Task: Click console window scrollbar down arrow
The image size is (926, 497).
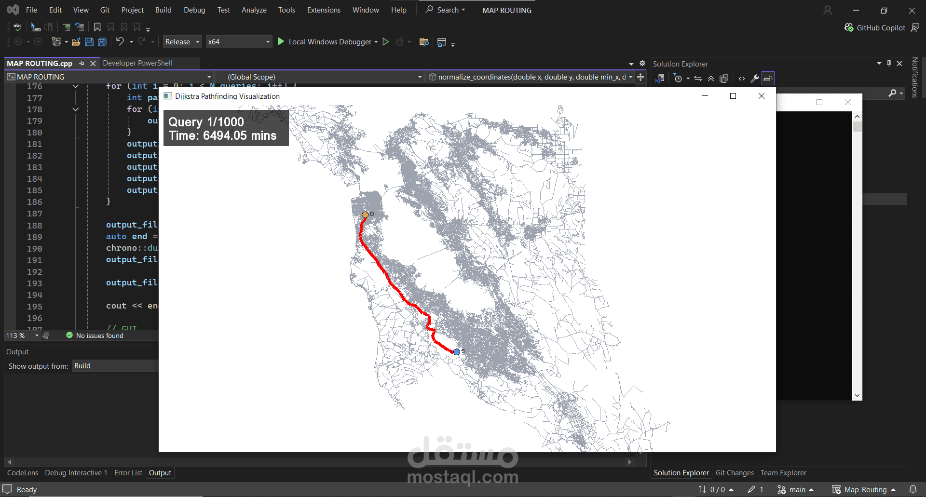Action: click(x=857, y=396)
